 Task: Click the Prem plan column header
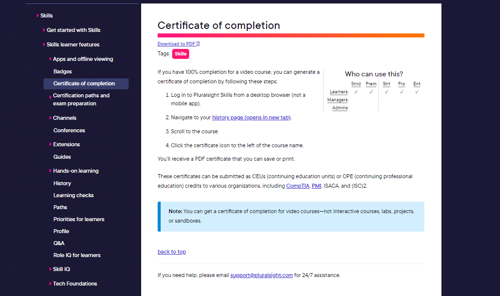click(371, 84)
